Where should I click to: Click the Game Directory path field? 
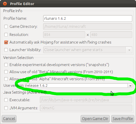pyautogui.click(x=88, y=27)
